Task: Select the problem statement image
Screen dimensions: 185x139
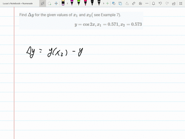Action: (x=81, y=21)
